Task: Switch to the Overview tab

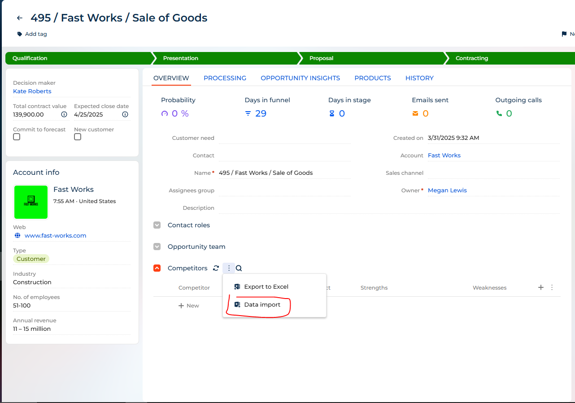Action: pyautogui.click(x=171, y=78)
